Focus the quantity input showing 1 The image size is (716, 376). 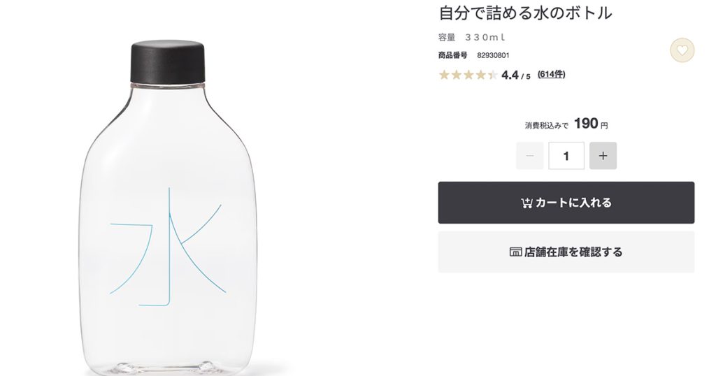pos(566,156)
